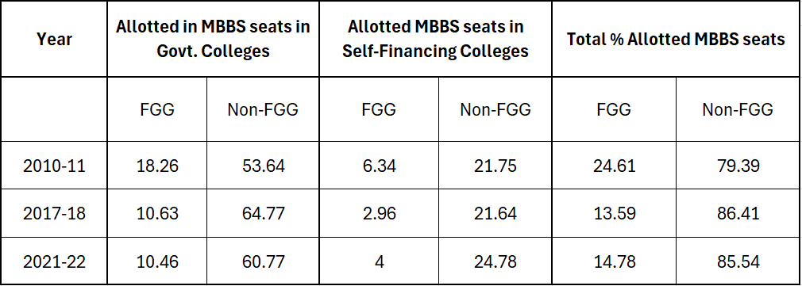
Task: Select the cell with value 6.34
Action: (379, 166)
